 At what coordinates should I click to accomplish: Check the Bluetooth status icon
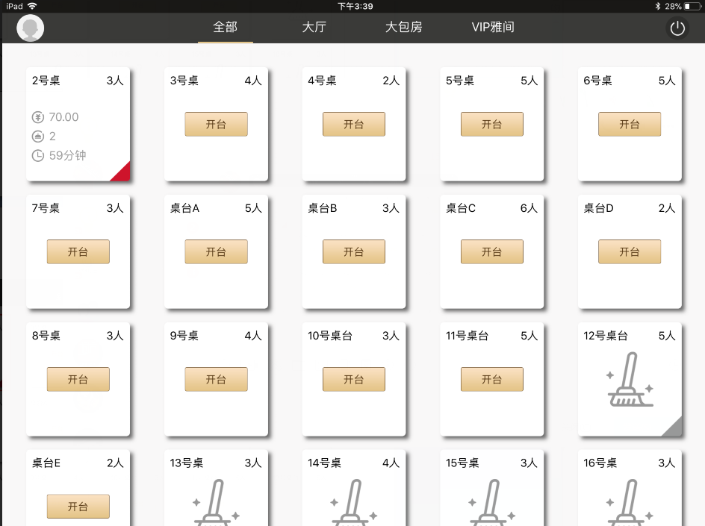click(658, 6)
